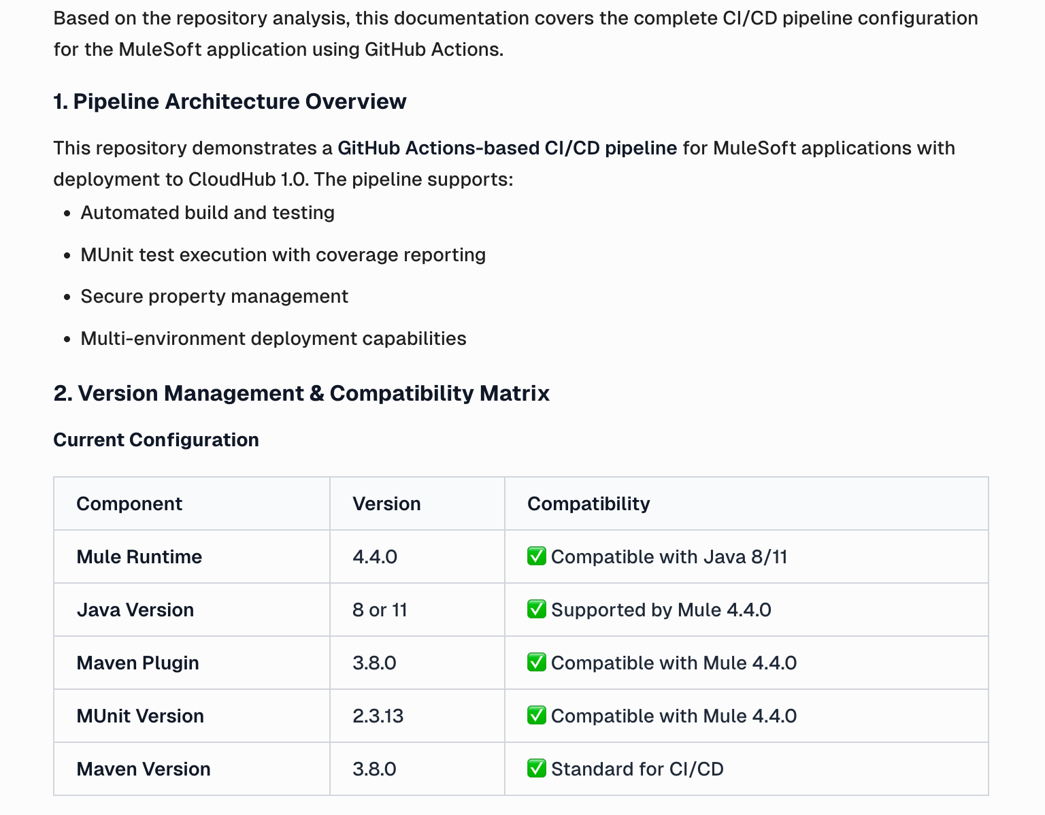The height and width of the screenshot is (815, 1045).
Task: Select the Mule Runtime version cell showing 4.4.0
Action: [375, 556]
